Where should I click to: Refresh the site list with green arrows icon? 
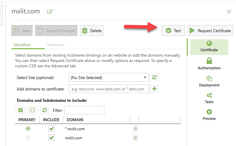(154, 77)
